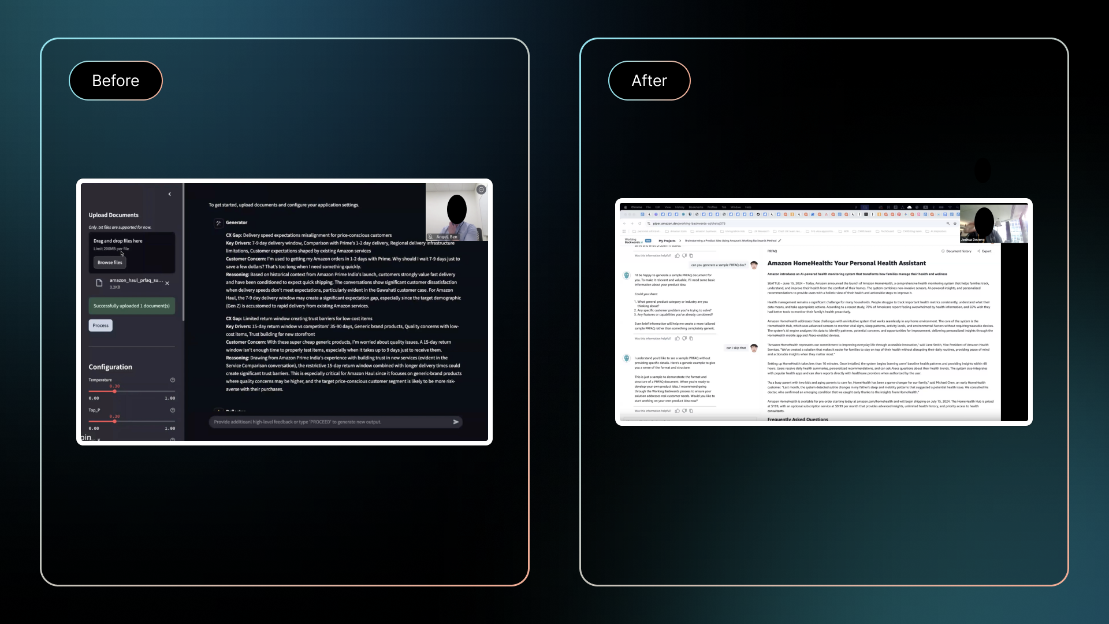Click the drag and drop files area
Image resolution: width=1109 pixels, height=624 pixels.
pyautogui.click(x=132, y=252)
